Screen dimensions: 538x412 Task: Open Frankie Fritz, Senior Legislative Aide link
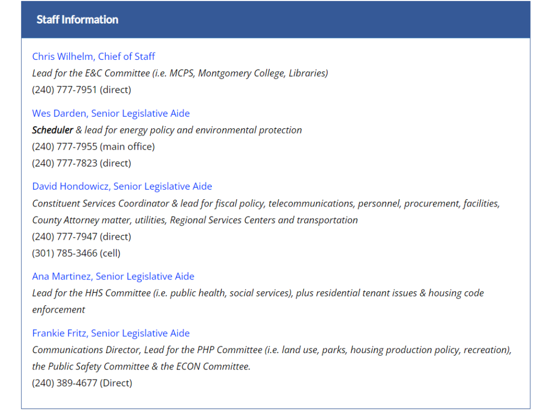coord(111,333)
